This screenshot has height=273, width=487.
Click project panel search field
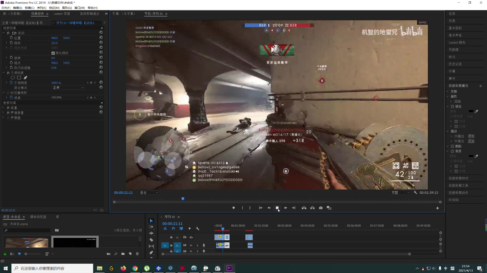click(x=27, y=230)
